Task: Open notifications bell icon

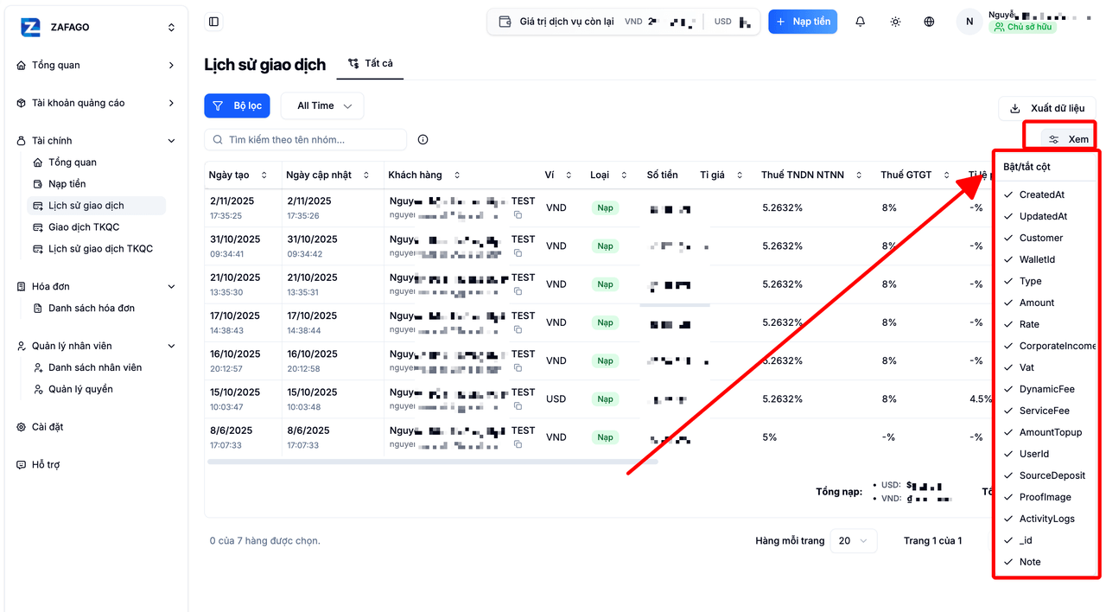Action: coord(861,22)
